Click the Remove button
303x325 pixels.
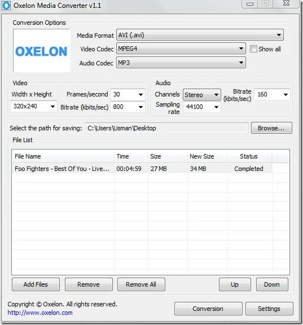click(x=89, y=284)
